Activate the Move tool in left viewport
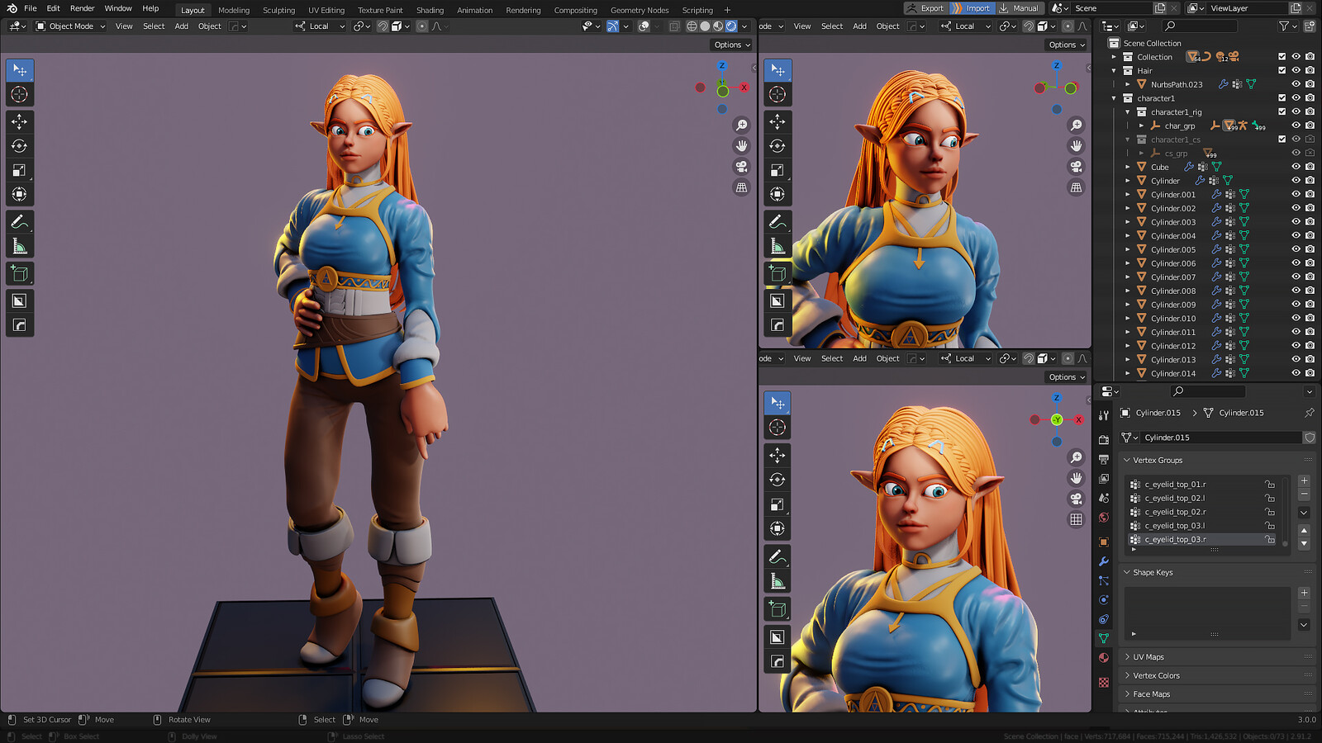Viewport: 1322px width, 743px height. pos(19,121)
